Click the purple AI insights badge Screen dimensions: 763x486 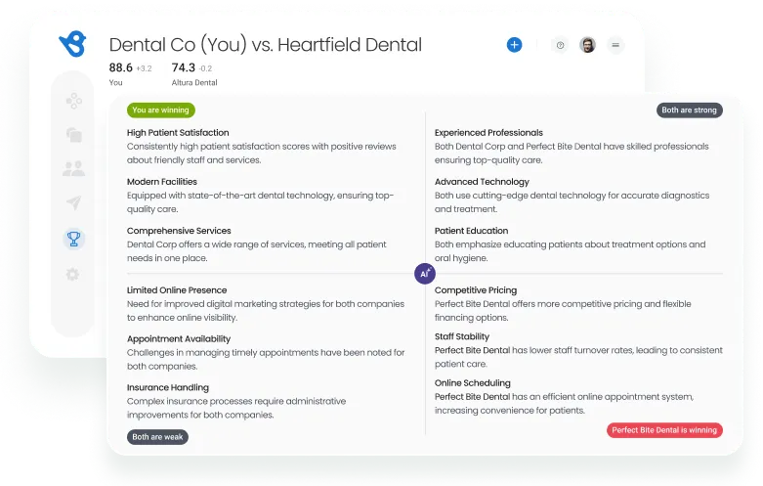(x=424, y=274)
